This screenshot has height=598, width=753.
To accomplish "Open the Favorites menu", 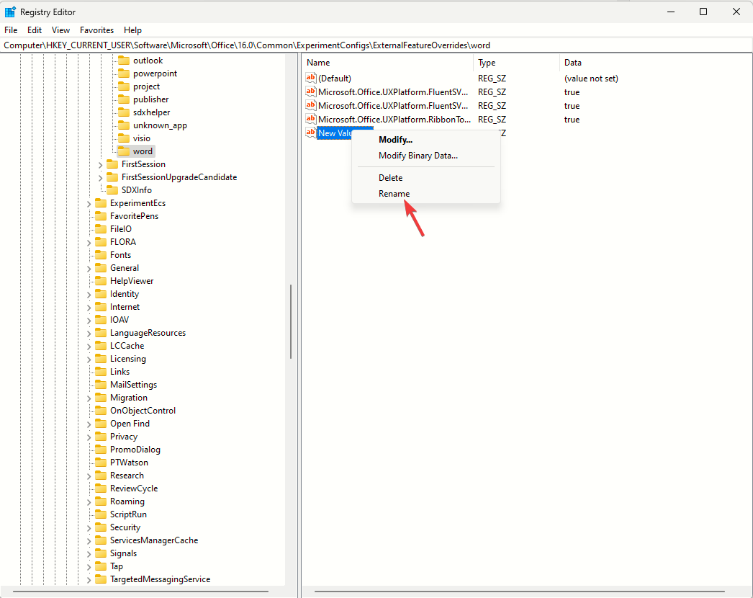I will (96, 30).
